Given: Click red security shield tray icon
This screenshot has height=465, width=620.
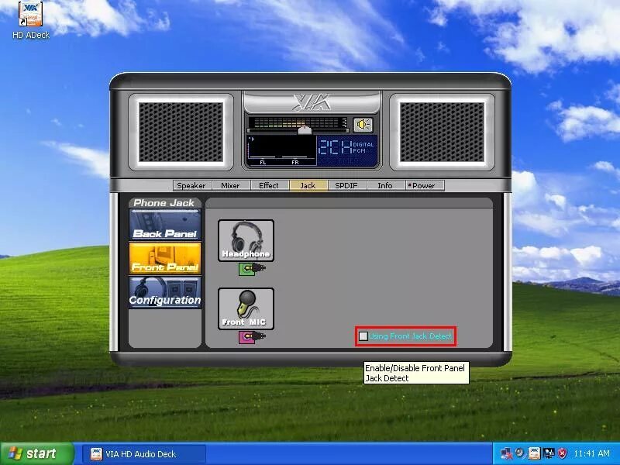Looking at the screenshot, I should click(562, 453).
